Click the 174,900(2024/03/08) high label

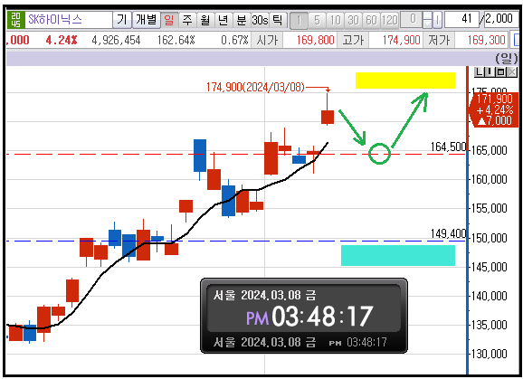[255, 88]
